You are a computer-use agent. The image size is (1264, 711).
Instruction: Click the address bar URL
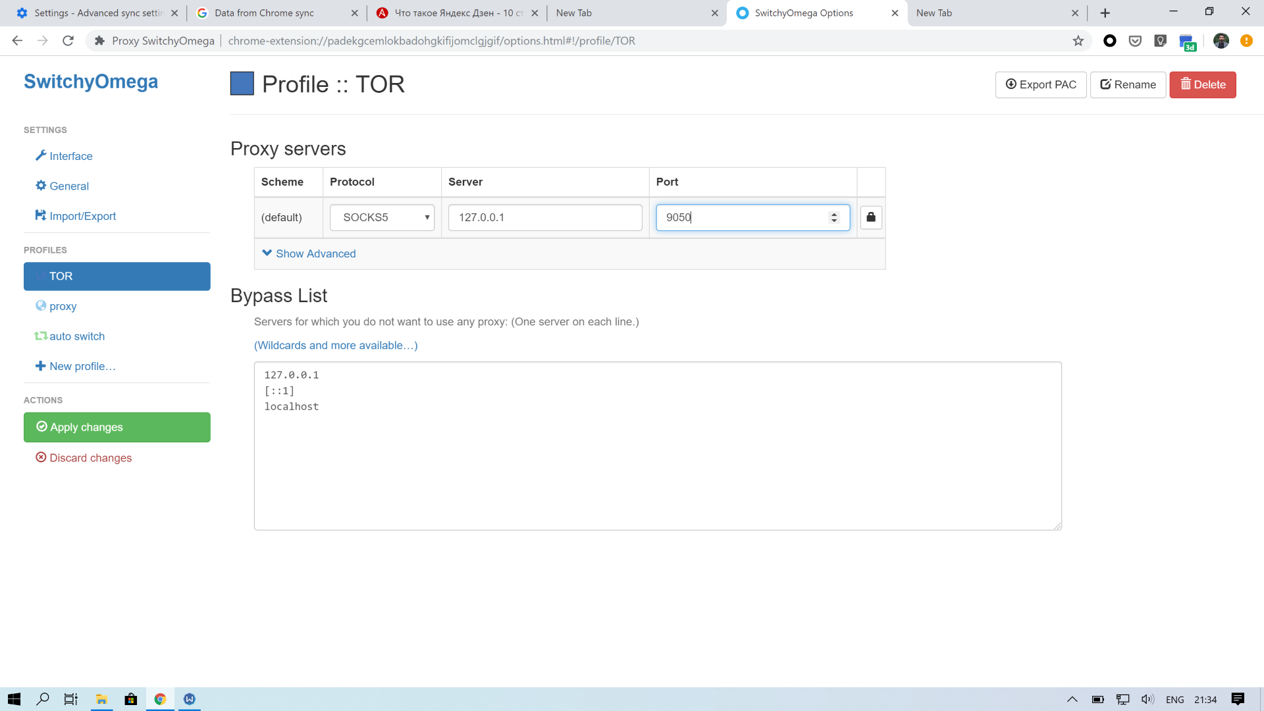point(431,41)
